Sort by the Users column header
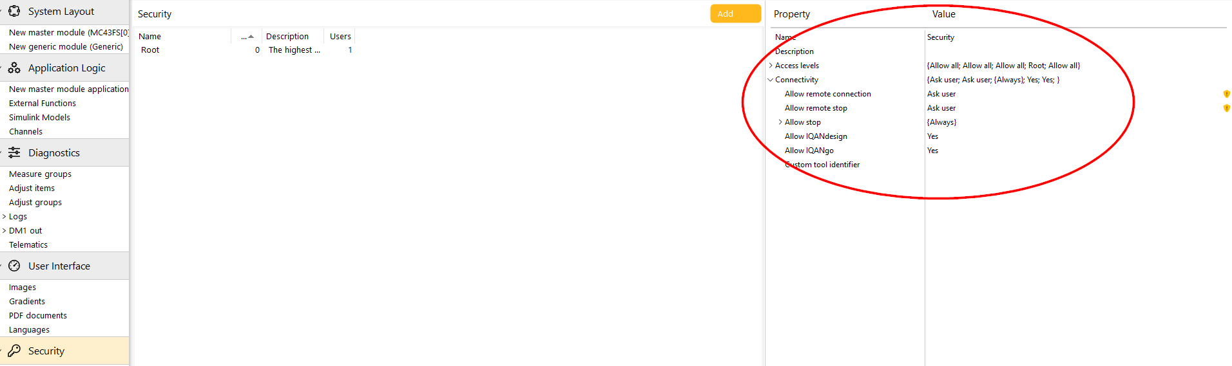1232x366 pixels. 340,37
